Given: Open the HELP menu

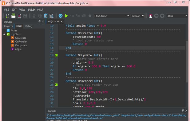Looking at the screenshot, I should 40,10.
